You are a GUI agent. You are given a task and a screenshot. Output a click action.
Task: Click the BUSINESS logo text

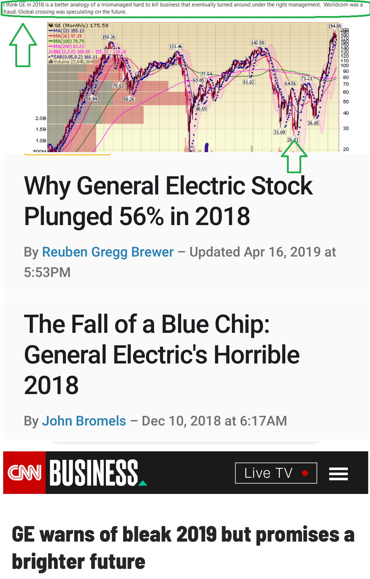pyautogui.click(x=94, y=473)
